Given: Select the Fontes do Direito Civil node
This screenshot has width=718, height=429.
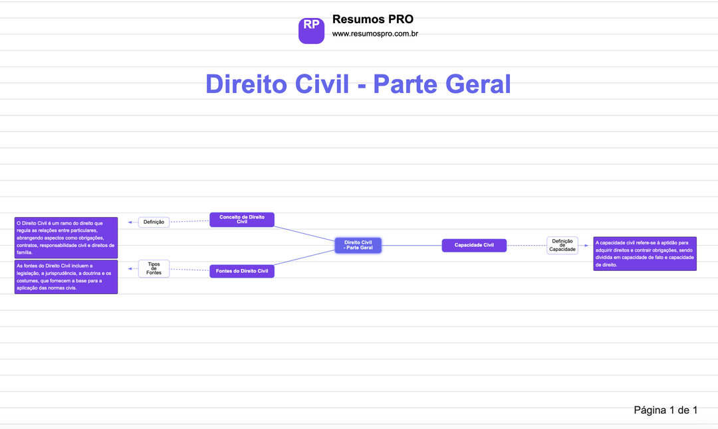Looking at the screenshot, I should [x=241, y=270].
